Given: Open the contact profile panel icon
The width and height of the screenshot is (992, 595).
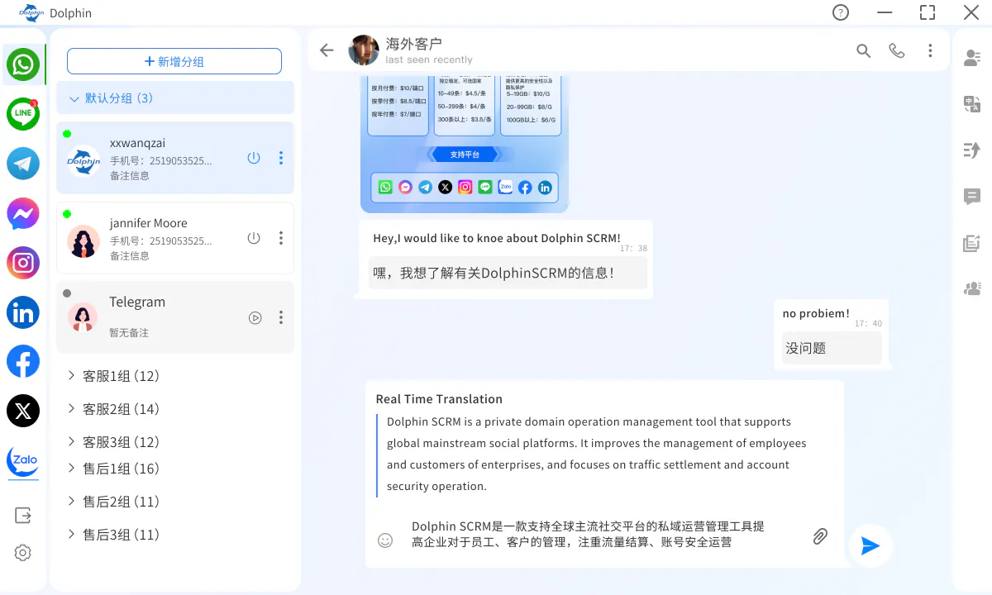Looking at the screenshot, I should pyautogui.click(x=972, y=58).
